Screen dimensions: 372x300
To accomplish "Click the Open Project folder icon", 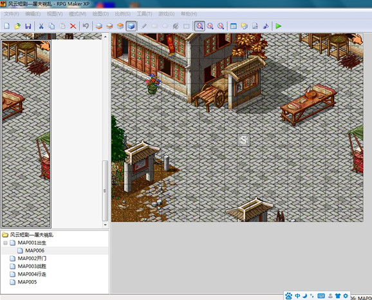I will (x=17, y=26).
